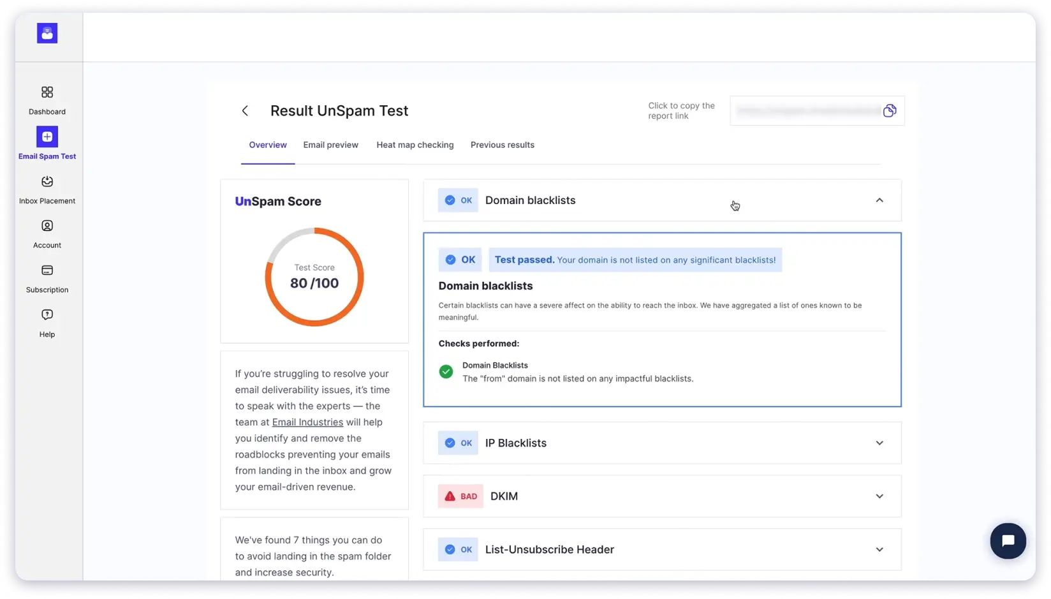Image resolution: width=1051 pixels, height=599 pixels.
Task: Collapse the Domain blacklists section
Action: (x=879, y=200)
